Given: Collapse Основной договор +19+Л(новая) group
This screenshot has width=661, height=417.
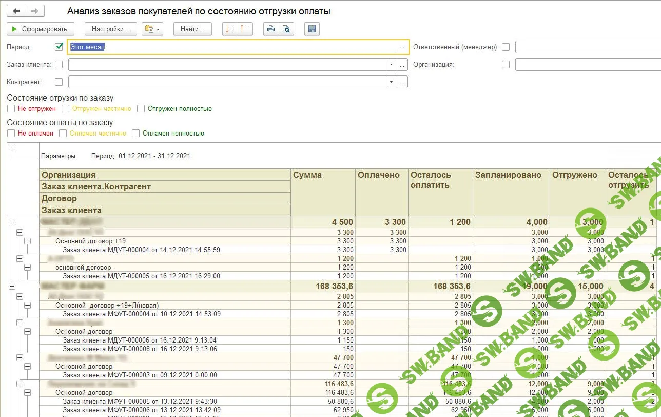Looking at the screenshot, I should click(x=28, y=305).
